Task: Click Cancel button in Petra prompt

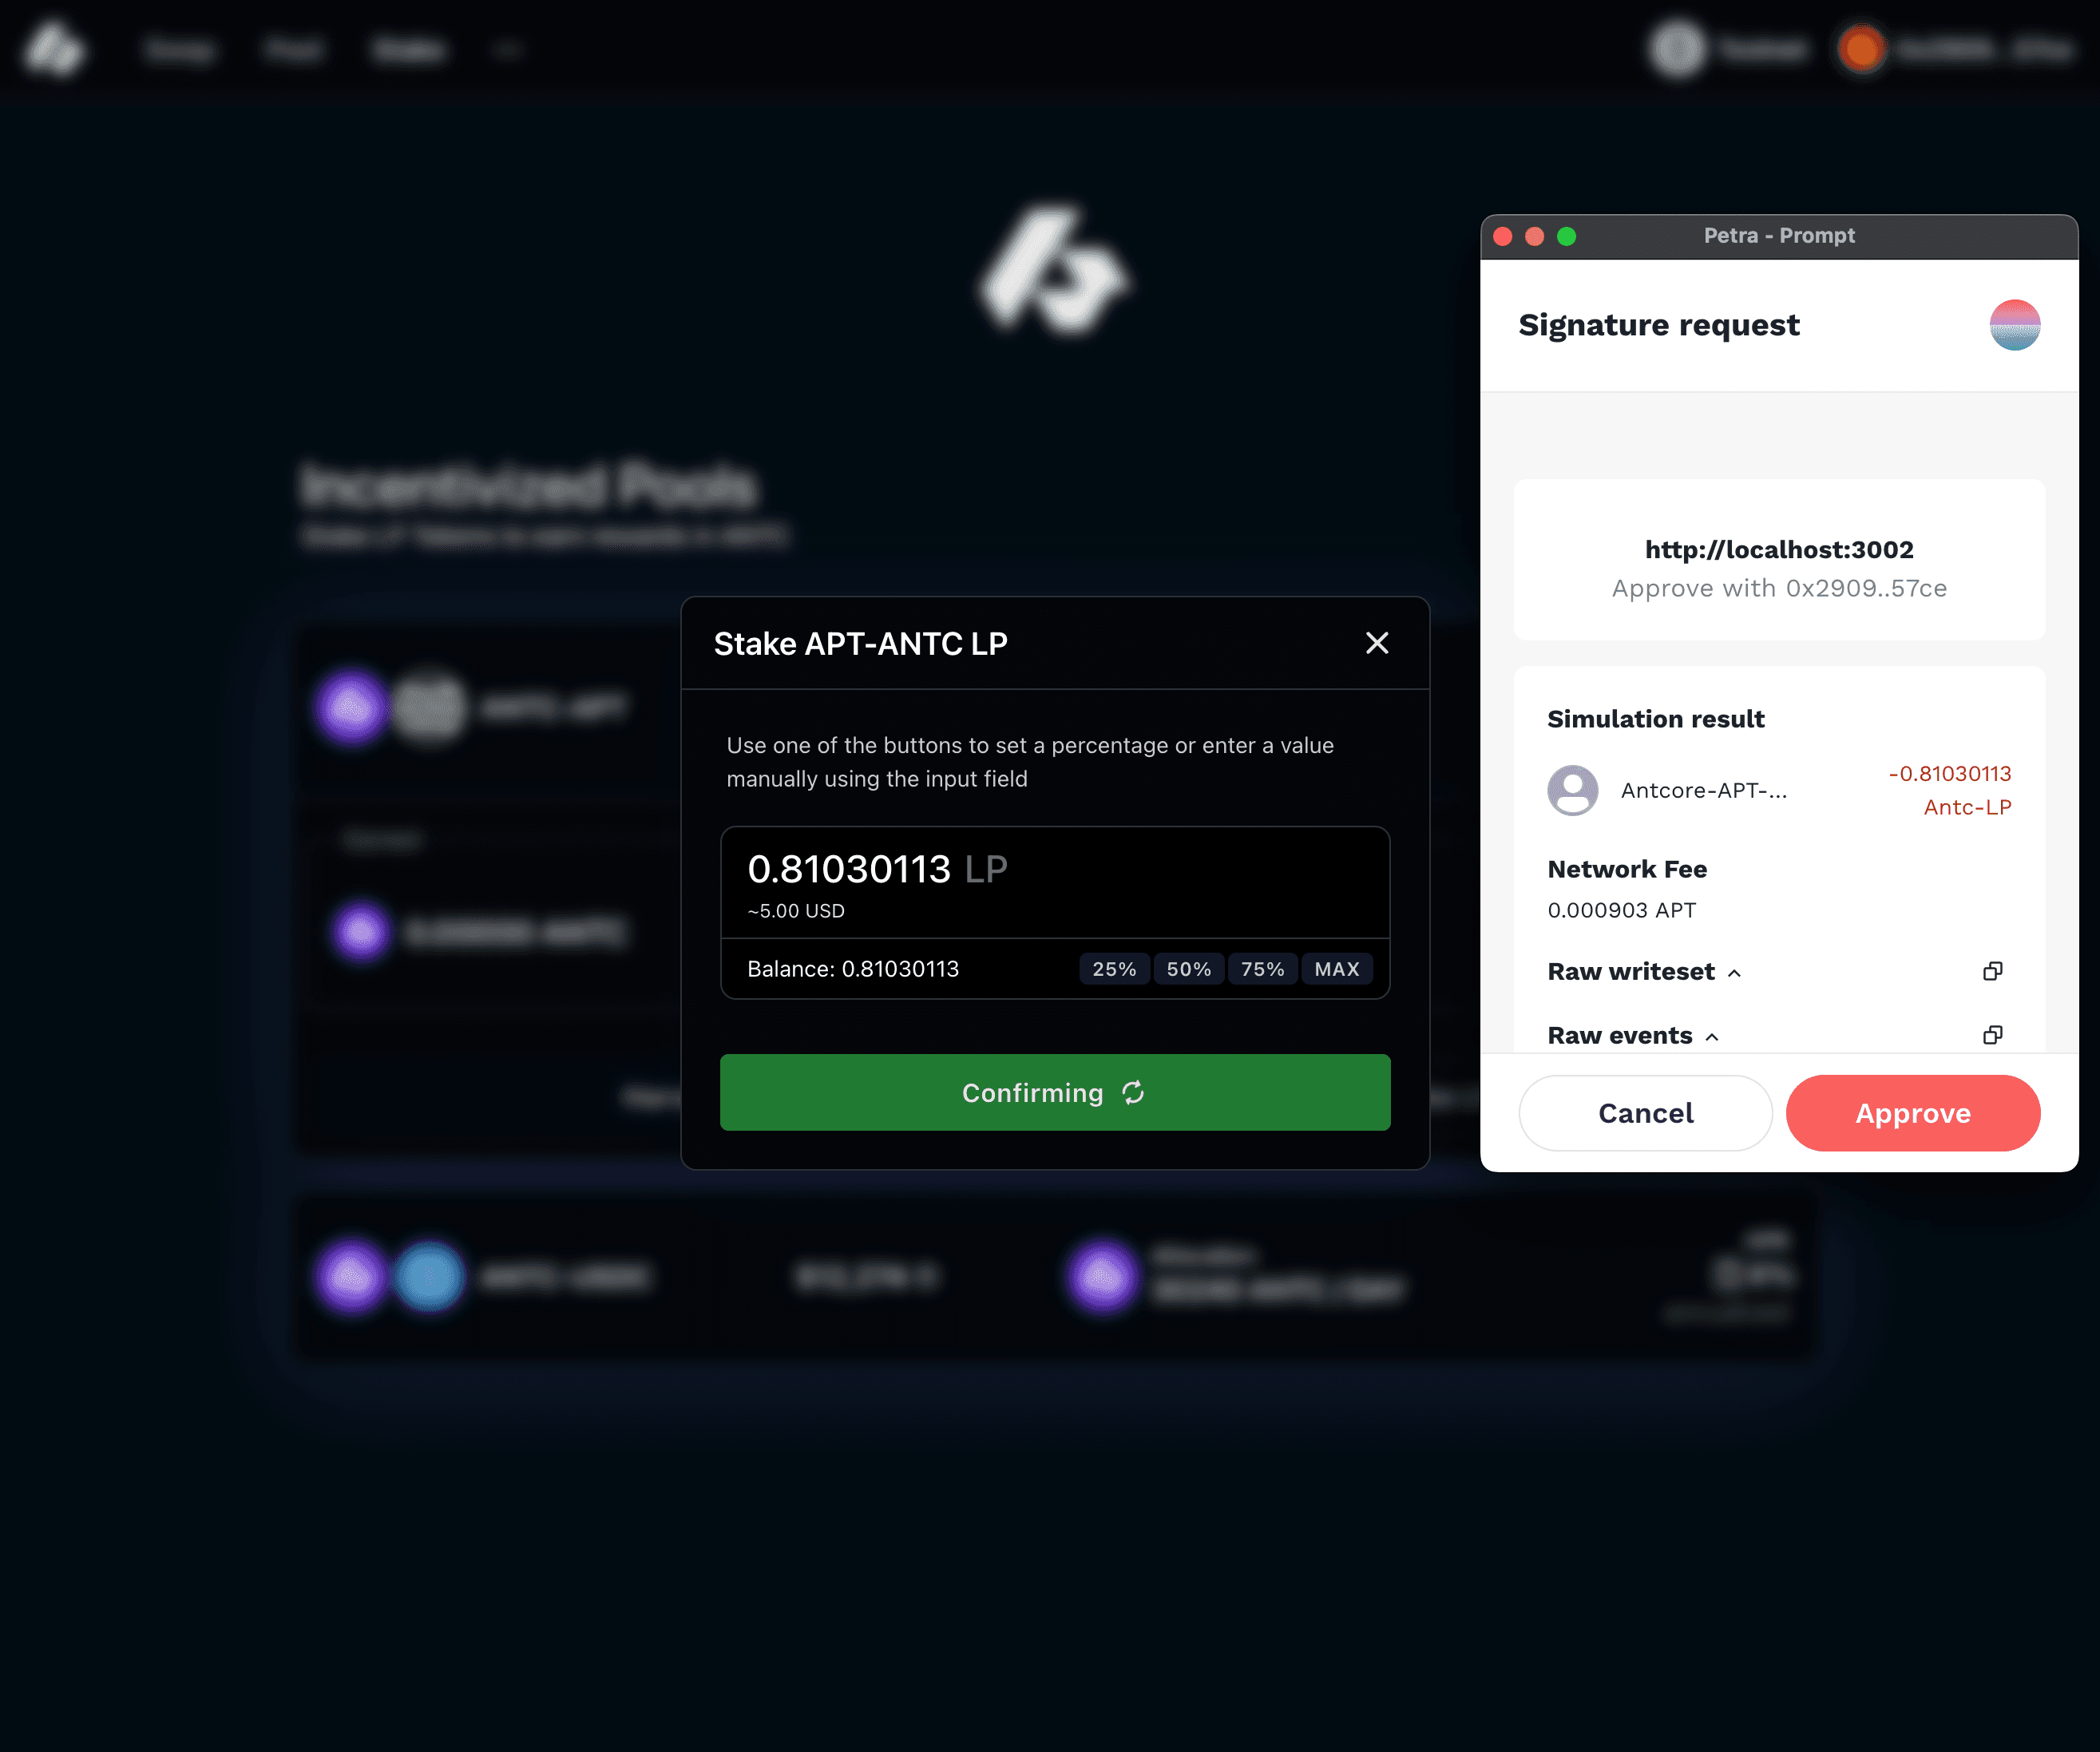Action: (1645, 1112)
